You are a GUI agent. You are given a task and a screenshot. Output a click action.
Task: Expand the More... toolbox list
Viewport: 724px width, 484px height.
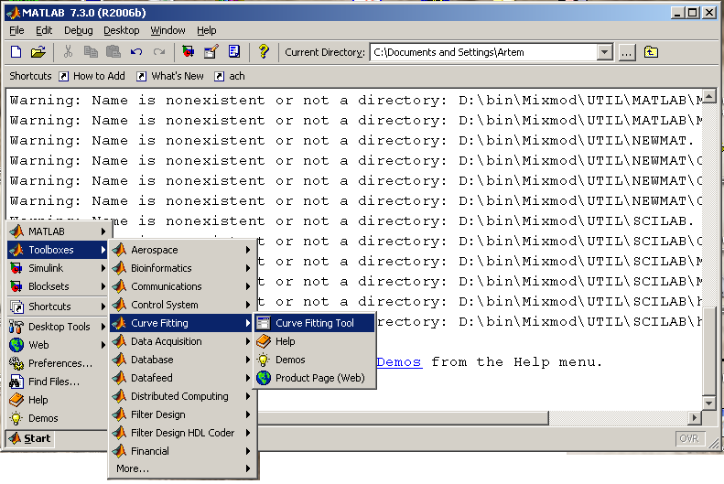coord(182,468)
